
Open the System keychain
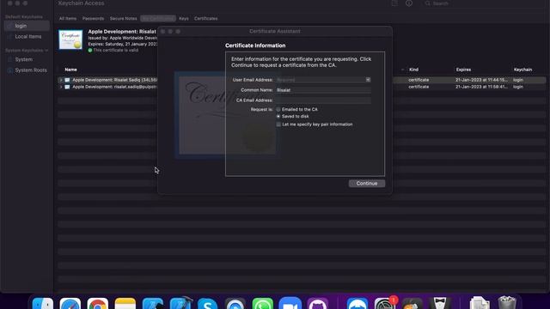pos(24,59)
